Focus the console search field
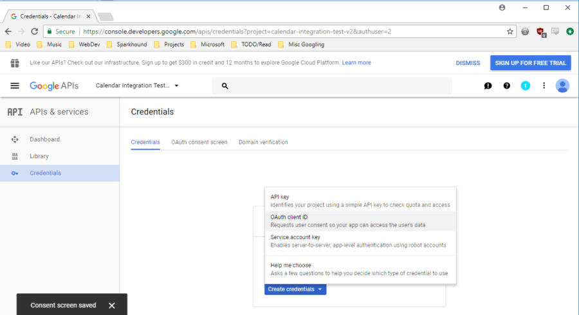The height and width of the screenshot is (315, 579). tap(332, 85)
